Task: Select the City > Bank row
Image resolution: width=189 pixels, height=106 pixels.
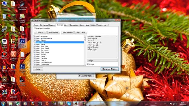Action: point(59,42)
